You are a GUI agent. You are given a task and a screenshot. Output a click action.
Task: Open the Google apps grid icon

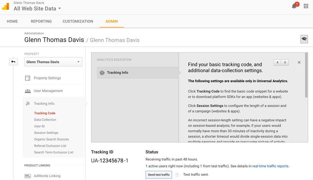[306, 6]
